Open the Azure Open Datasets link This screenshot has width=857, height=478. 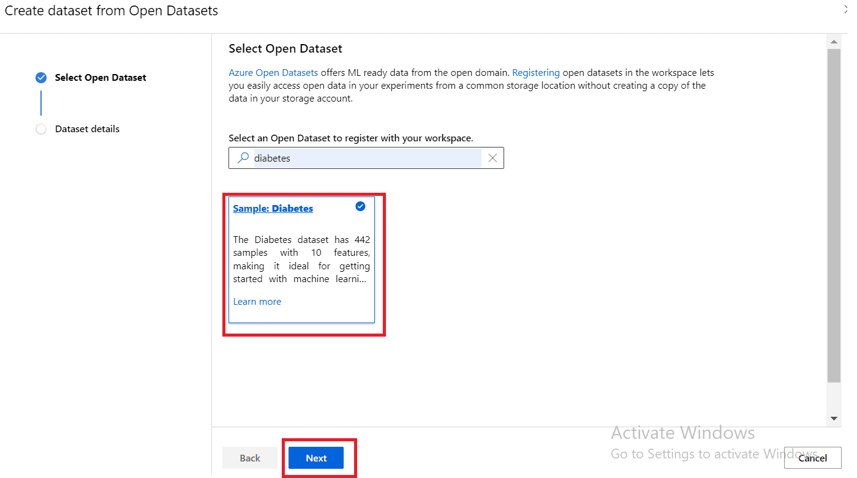click(273, 72)
